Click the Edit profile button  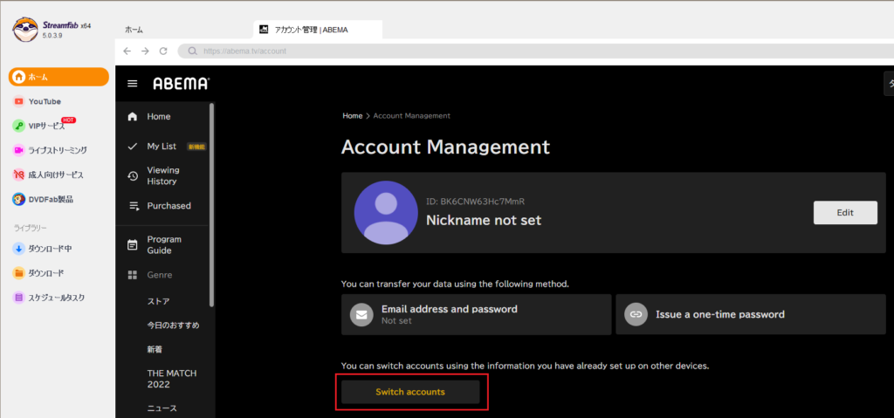[845, 213]
